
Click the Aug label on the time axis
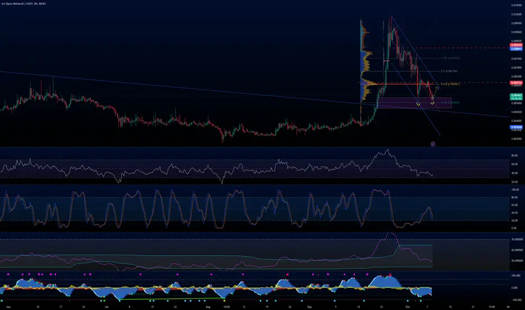tap(208, 307)
